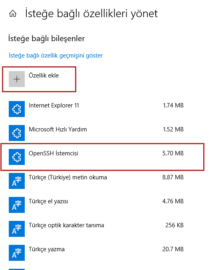Click Türkçe metin okuma language icon

[x=17, y=181]
